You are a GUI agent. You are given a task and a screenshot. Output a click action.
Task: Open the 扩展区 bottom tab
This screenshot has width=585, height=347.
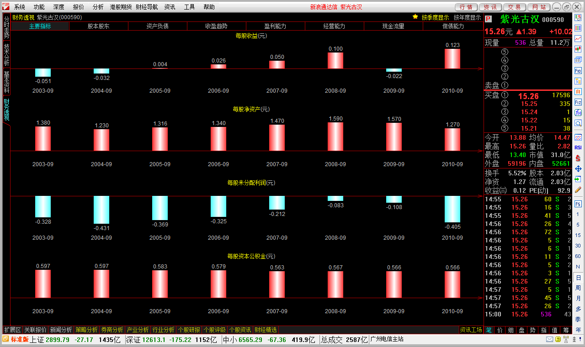pyautogui.click(x=12, y=330)
